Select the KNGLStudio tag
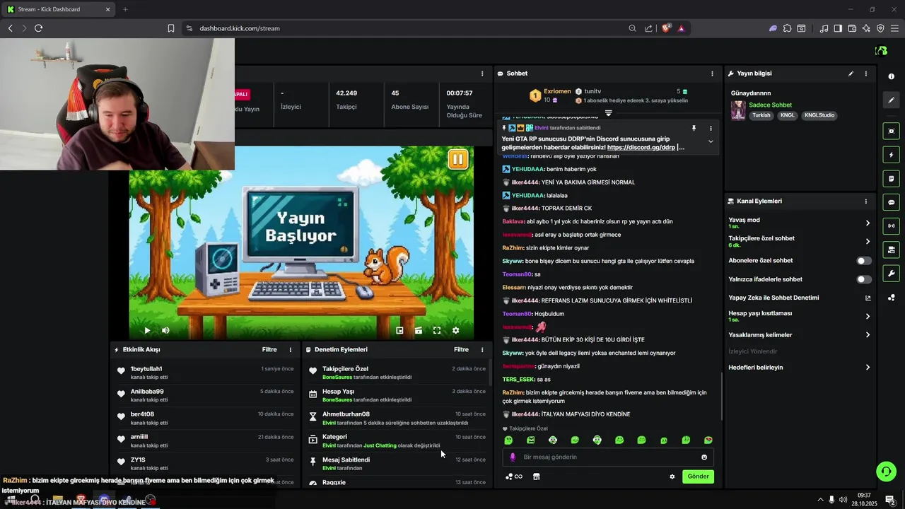This screenshot has height=509, width=905. [819, 115]
